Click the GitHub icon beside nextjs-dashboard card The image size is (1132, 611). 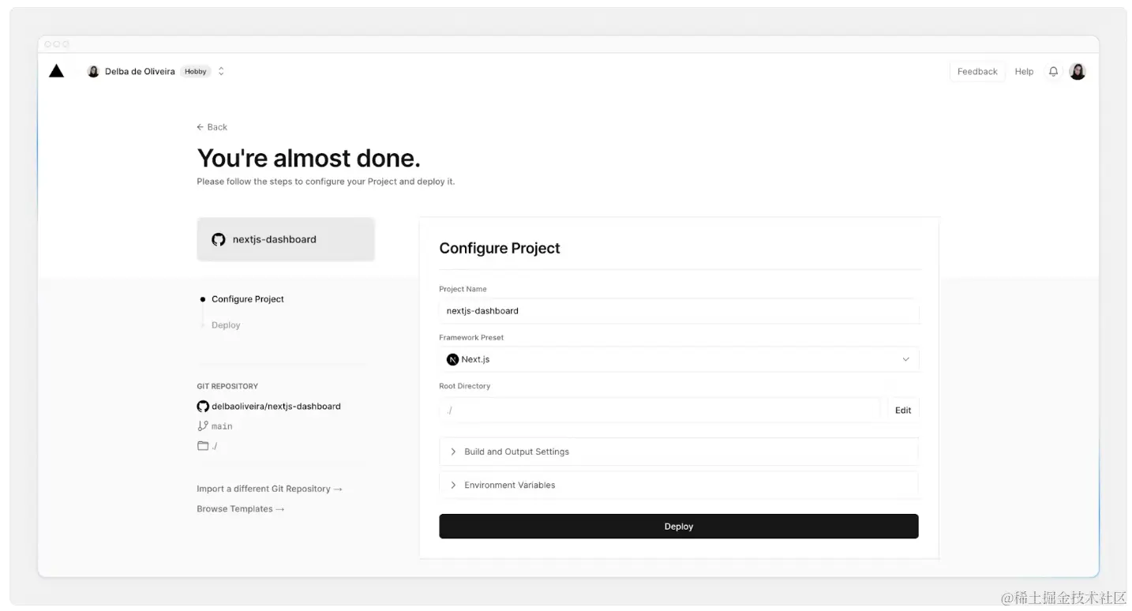pos(219,239)
